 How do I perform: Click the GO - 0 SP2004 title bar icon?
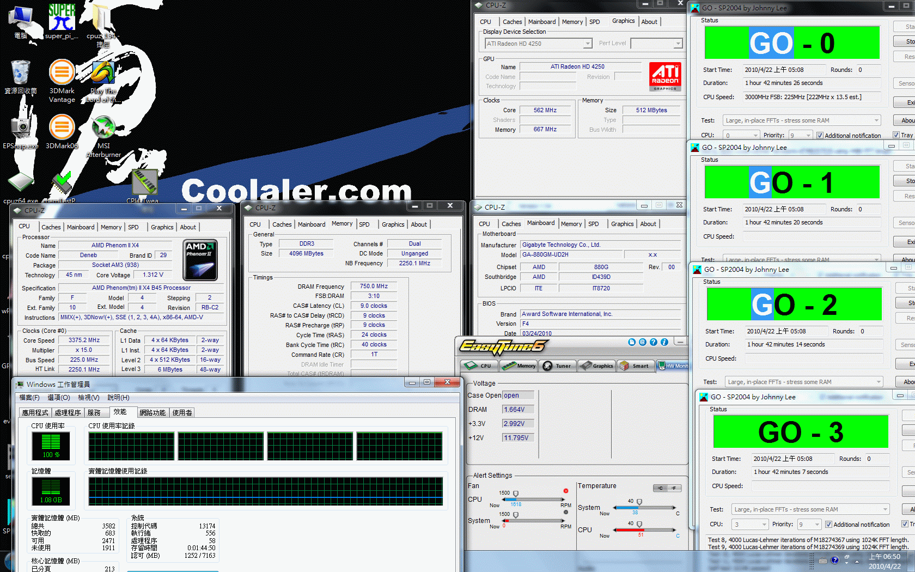pyautogui.click(x=695, y=8)
